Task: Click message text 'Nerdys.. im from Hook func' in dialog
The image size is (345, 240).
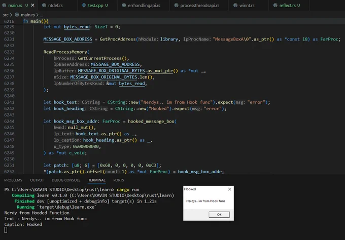Action: (x=205, y=201)
